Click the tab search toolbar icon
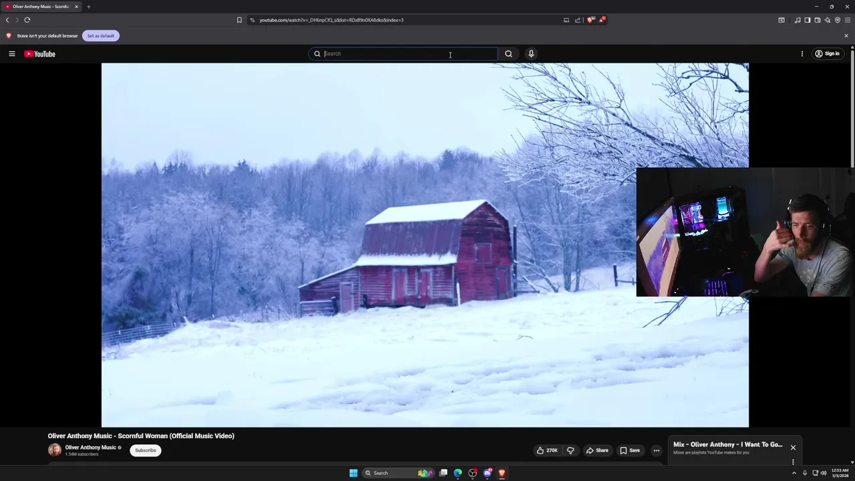This screenshot has height=481, width=855. (x=782, y=20)
